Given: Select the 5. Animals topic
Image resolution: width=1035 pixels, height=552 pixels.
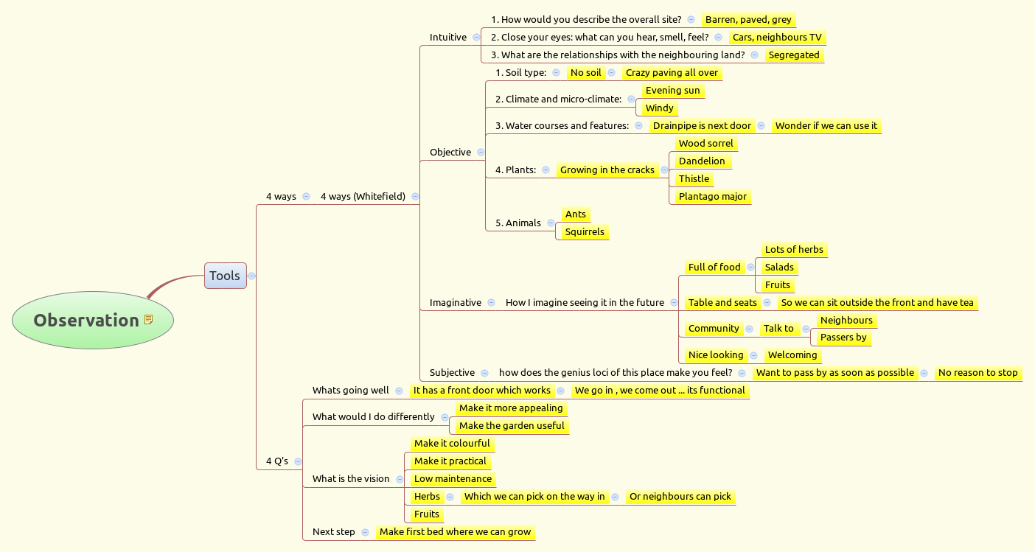Looking at the screenshot, I should (517, 223).
